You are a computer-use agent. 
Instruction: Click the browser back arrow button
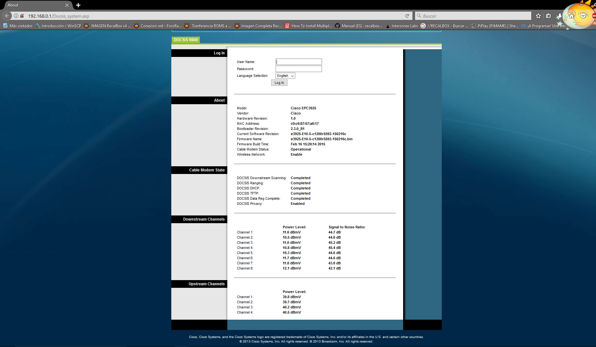7,16
